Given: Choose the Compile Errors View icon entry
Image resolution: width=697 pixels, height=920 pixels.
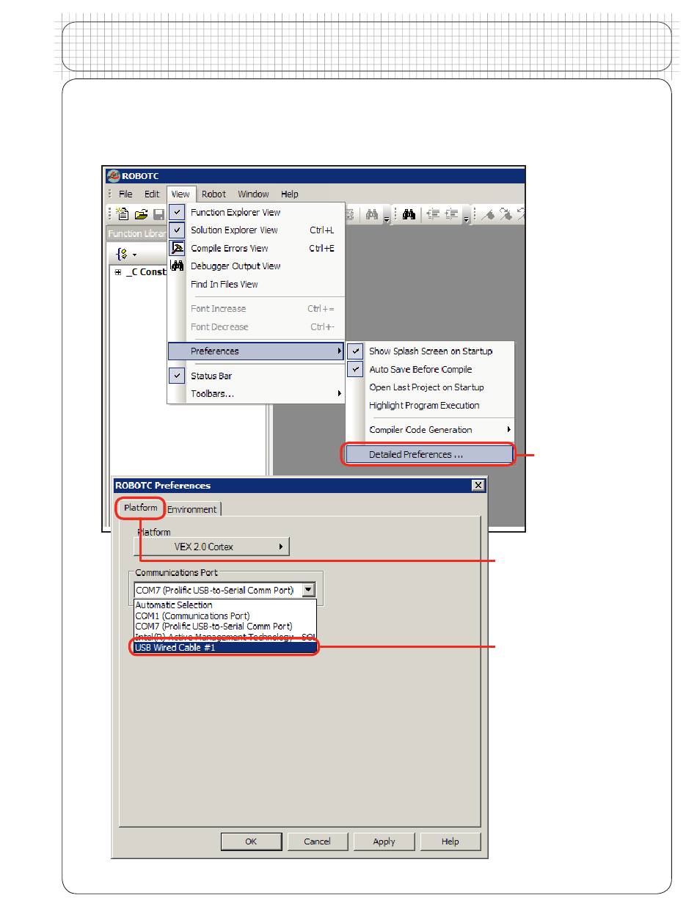Looking at the screenshot, I should coord(177,248).
